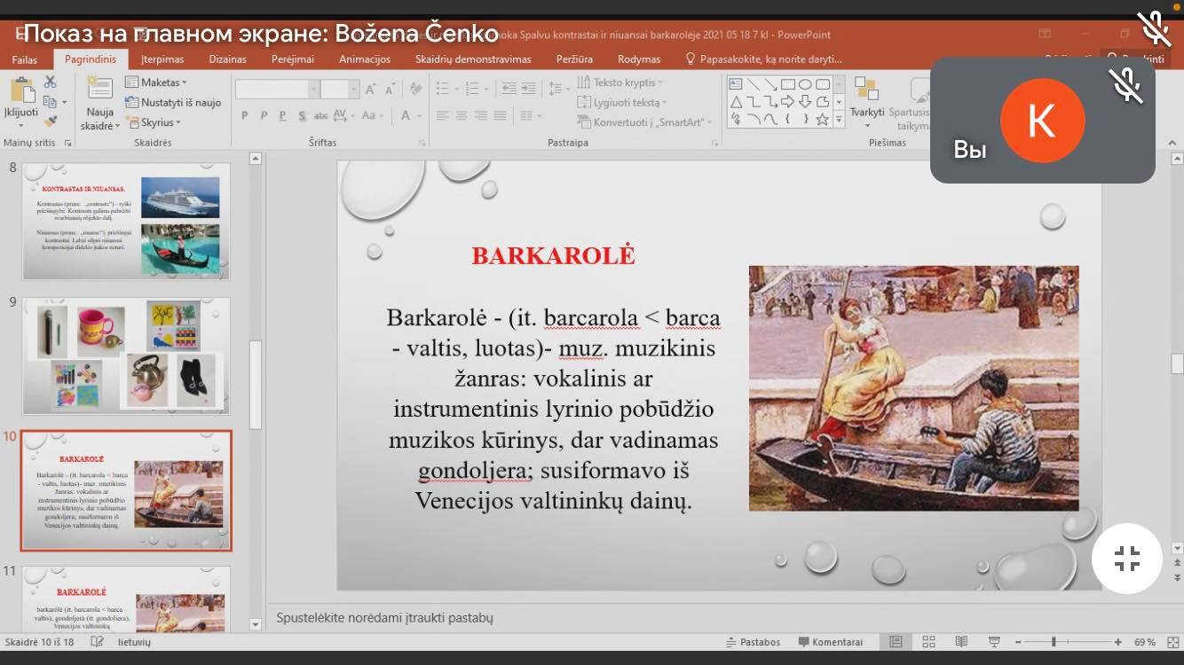Pick the oval shape in shapes gallery
The width and height of the screenshot is (1184, 665).
click(x=805, y=84)
